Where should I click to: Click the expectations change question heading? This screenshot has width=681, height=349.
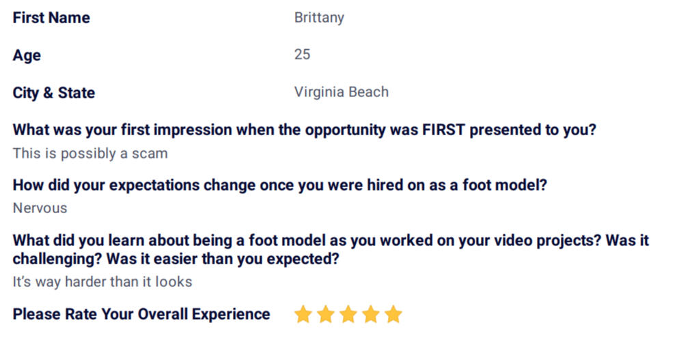click(x=279, y=185)
